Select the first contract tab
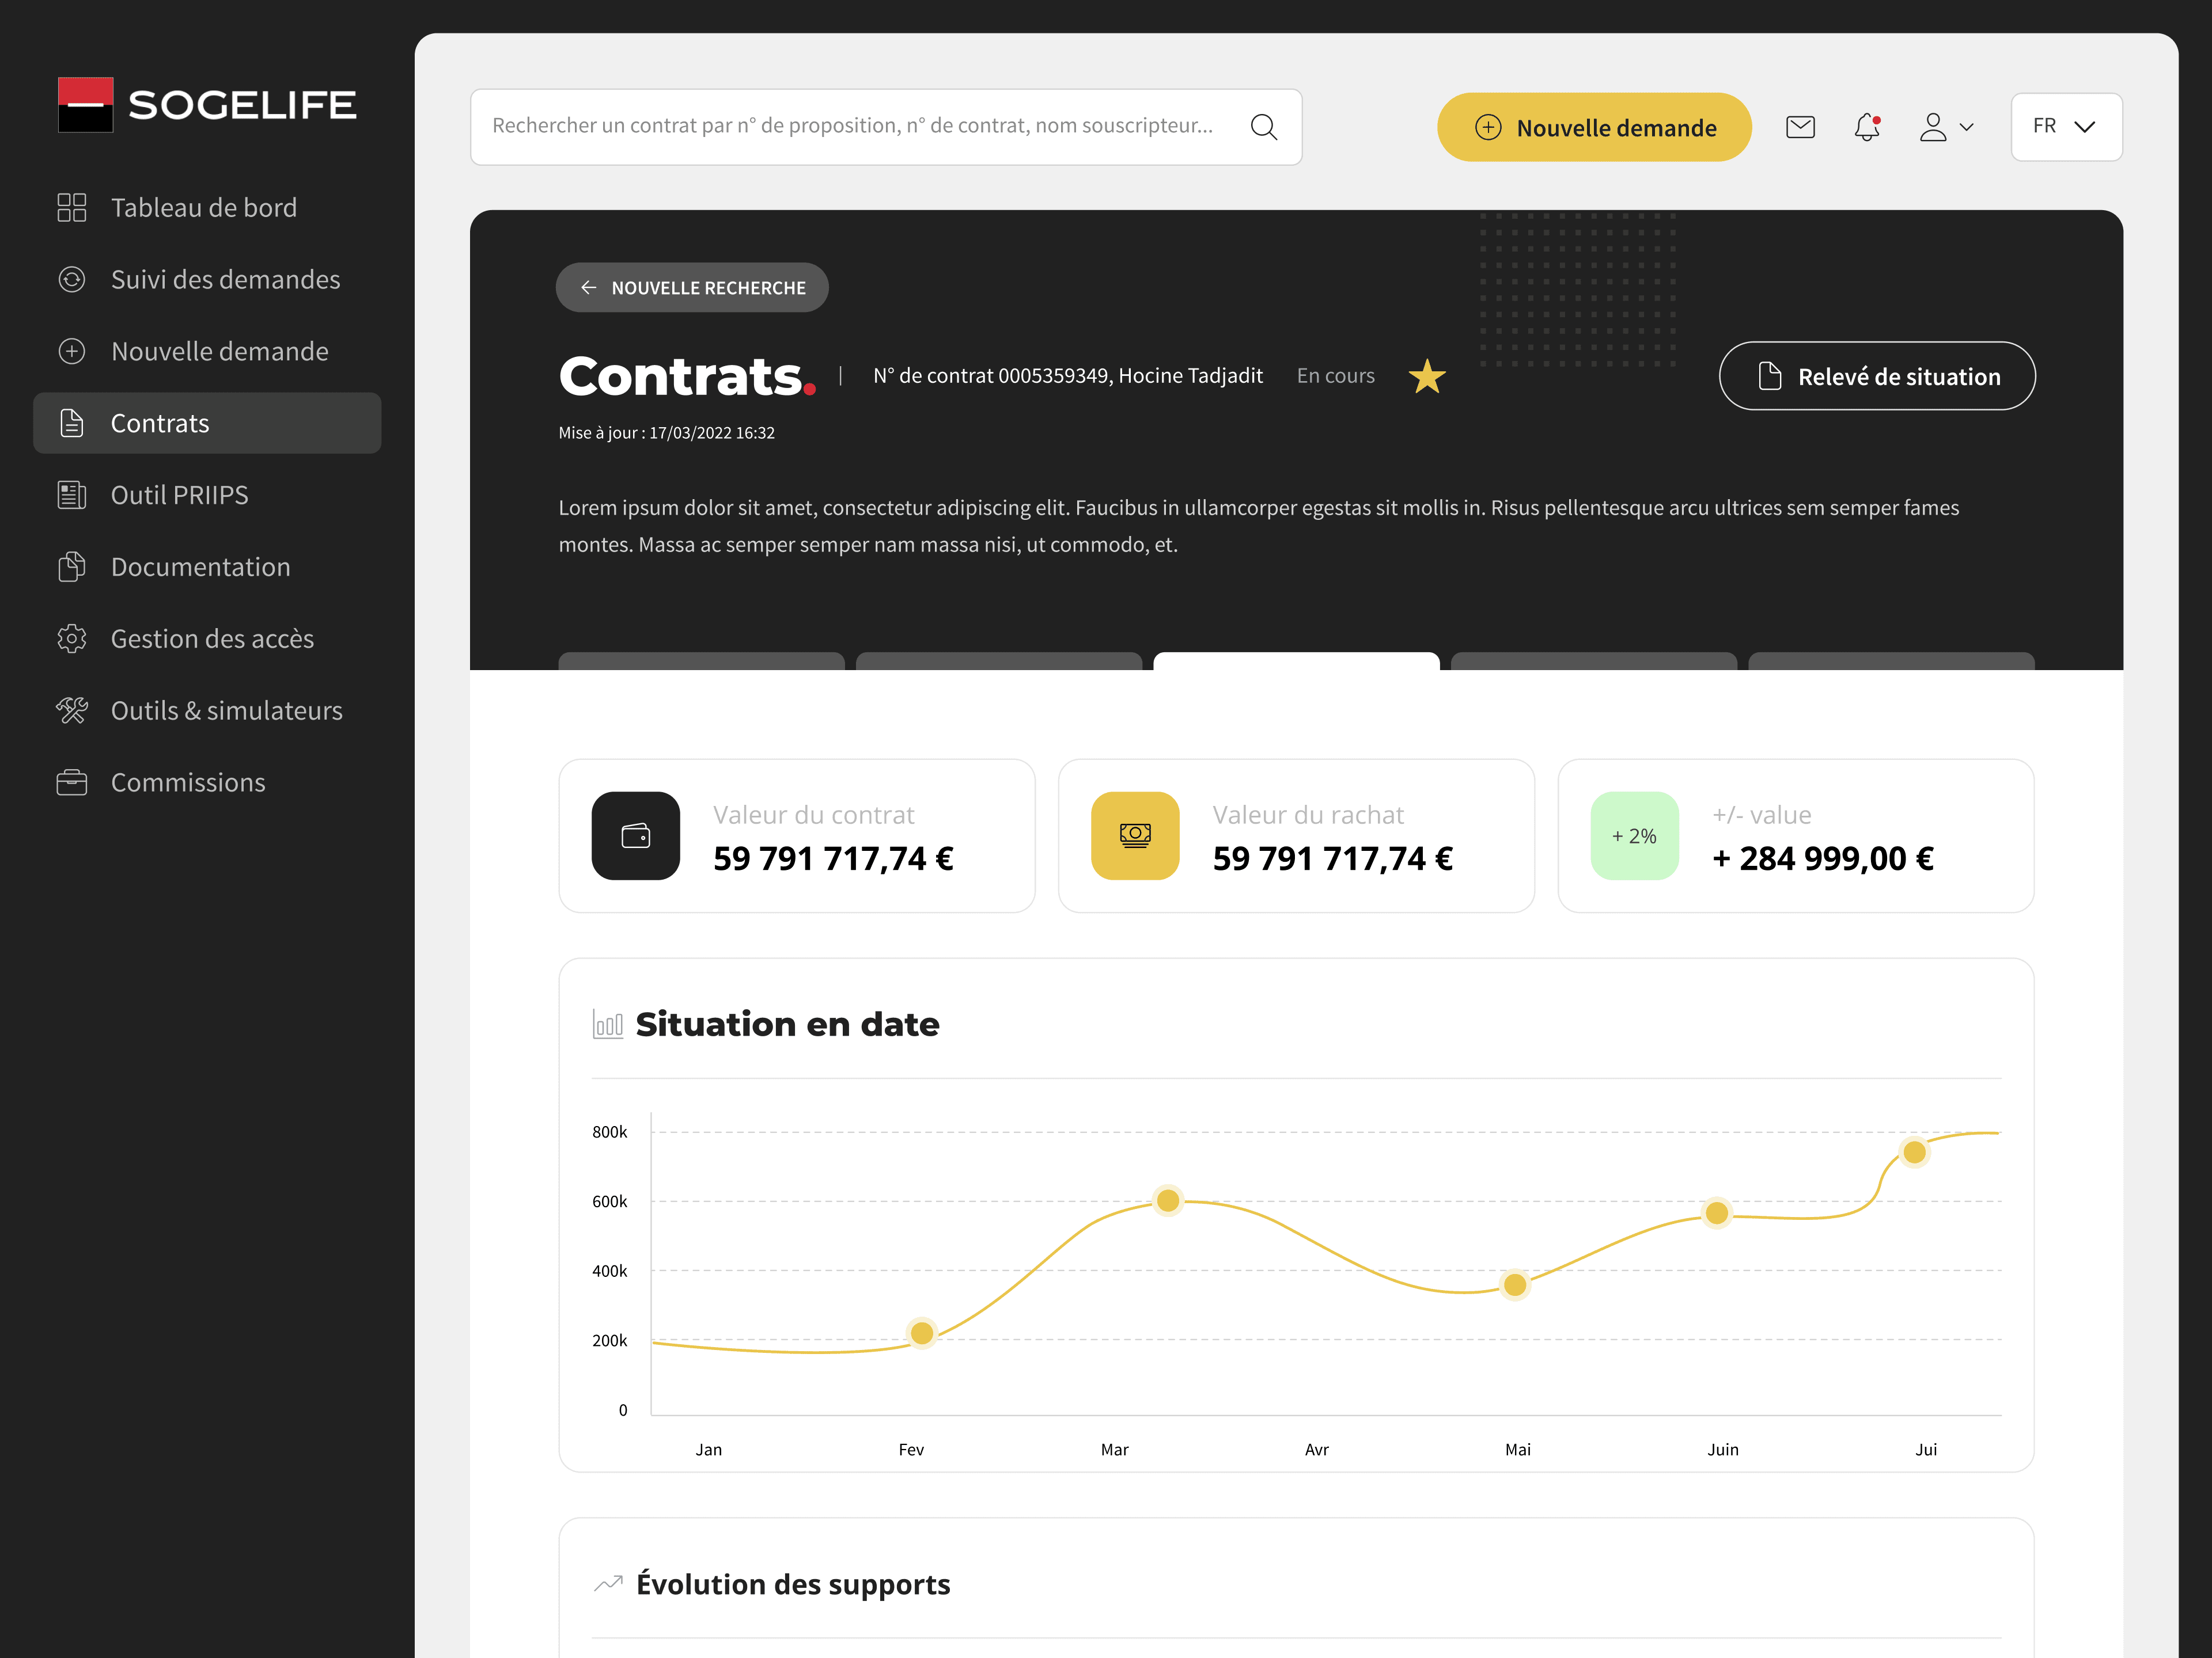The image size is (2212, 1658). (x=701, y=661)
